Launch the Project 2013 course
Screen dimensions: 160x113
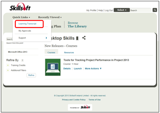[78, 69]
